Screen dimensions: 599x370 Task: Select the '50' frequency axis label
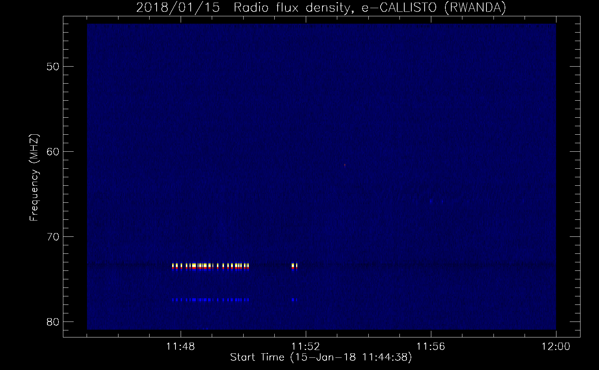[53, 67]
